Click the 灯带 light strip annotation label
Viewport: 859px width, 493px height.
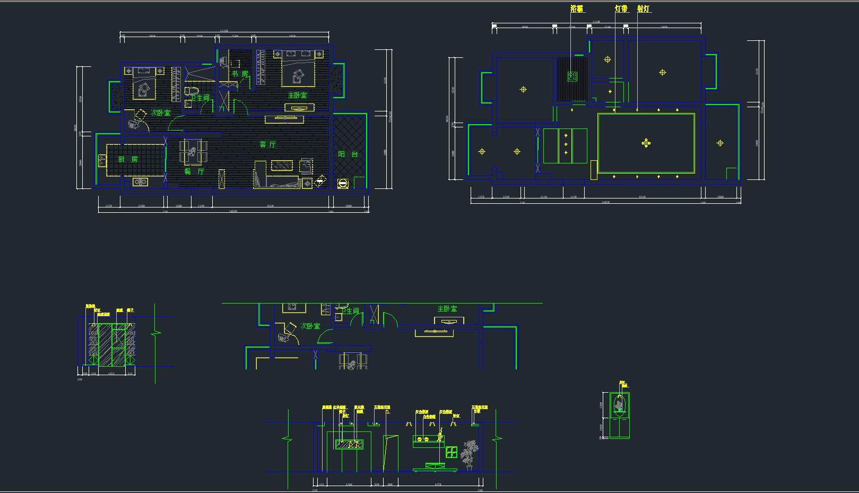pos(621,9)
